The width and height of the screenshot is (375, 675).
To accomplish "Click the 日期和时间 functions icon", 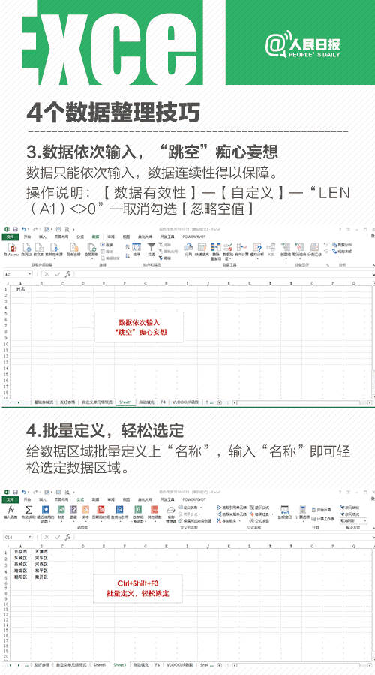I will coord(100,511).
